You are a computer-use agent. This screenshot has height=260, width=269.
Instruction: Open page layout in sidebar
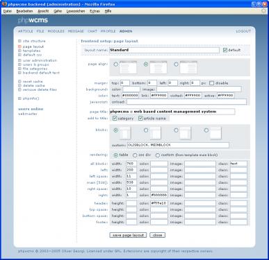33,46
